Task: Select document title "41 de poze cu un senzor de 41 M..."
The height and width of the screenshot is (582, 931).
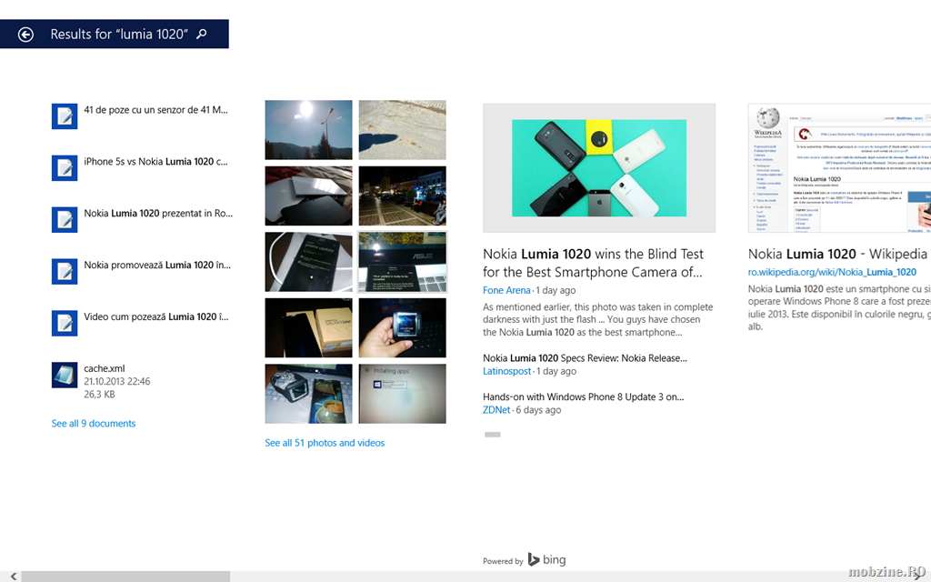Action: pyautogui.click(x=155, y=110)
